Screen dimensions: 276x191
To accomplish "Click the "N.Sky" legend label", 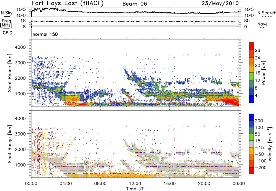I will coord(7,13).
